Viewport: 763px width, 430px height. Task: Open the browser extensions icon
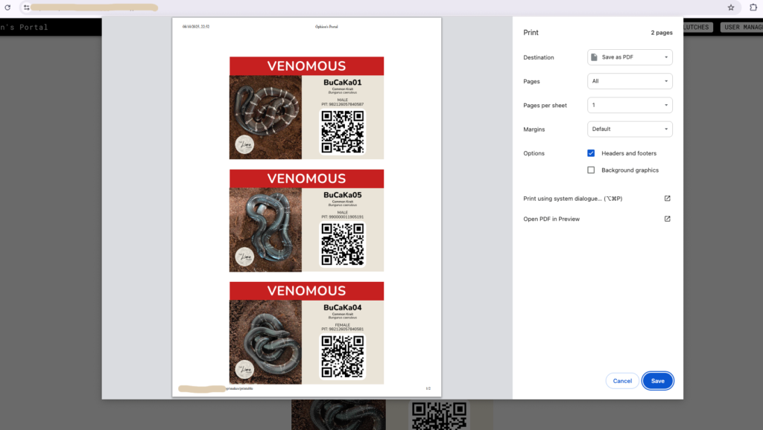753,7
